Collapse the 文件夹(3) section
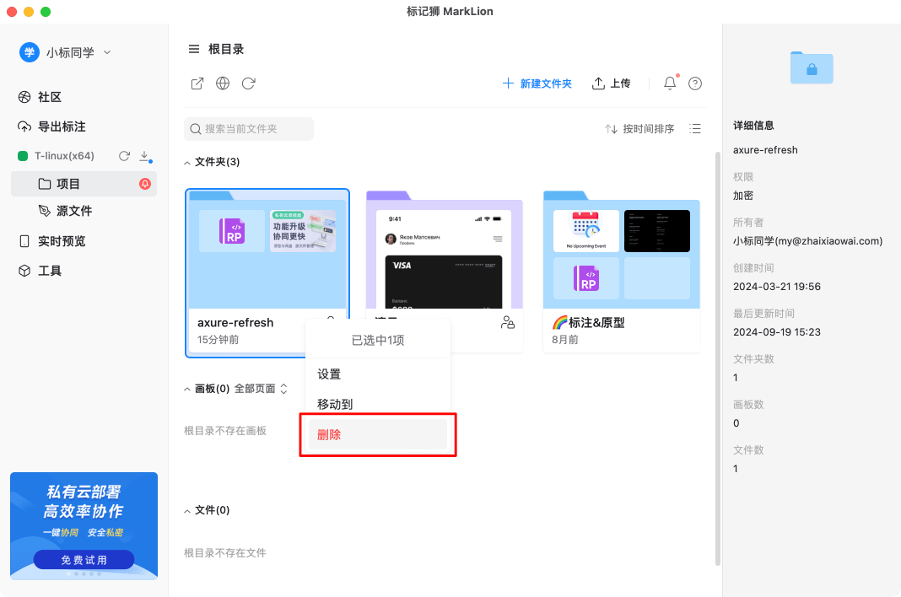This screenshot has width=901, height=597. [186, 161]
